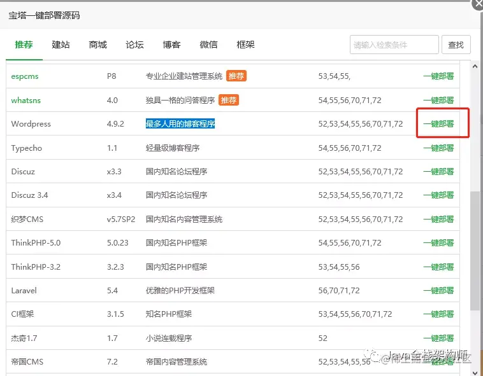Click the espcms version P8
Image resolution: width=483 pixels, height=376 pixels.
coord(112,76)
